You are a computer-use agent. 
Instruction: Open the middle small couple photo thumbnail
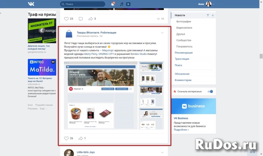click(151, 96)
